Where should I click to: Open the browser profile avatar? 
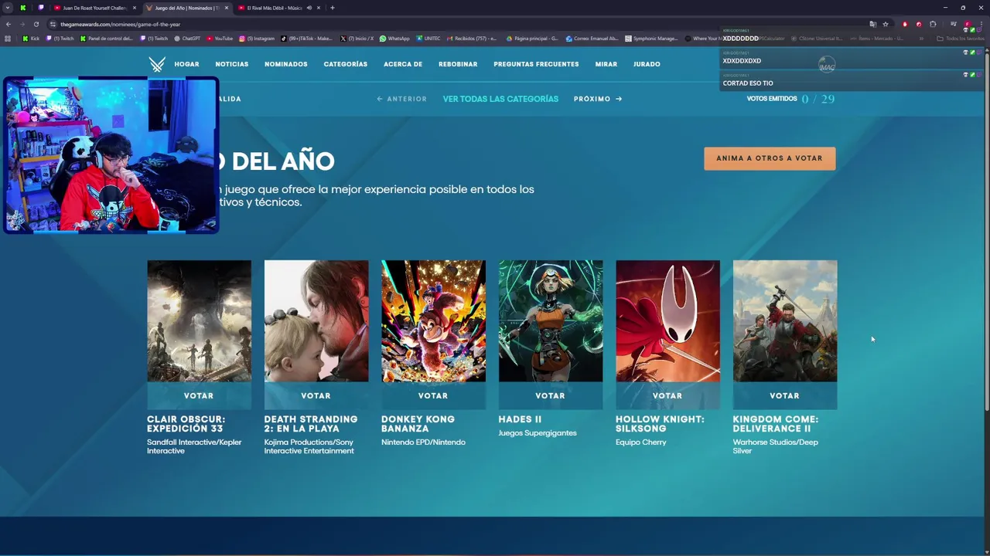tap(967, 24)
